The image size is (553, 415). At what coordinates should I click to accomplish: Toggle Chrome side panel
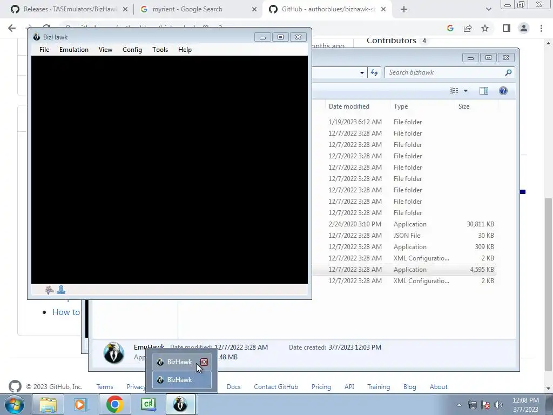[x=507, y=28]
